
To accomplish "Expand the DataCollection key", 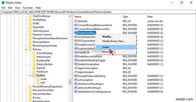I will (x=30, y=64).
